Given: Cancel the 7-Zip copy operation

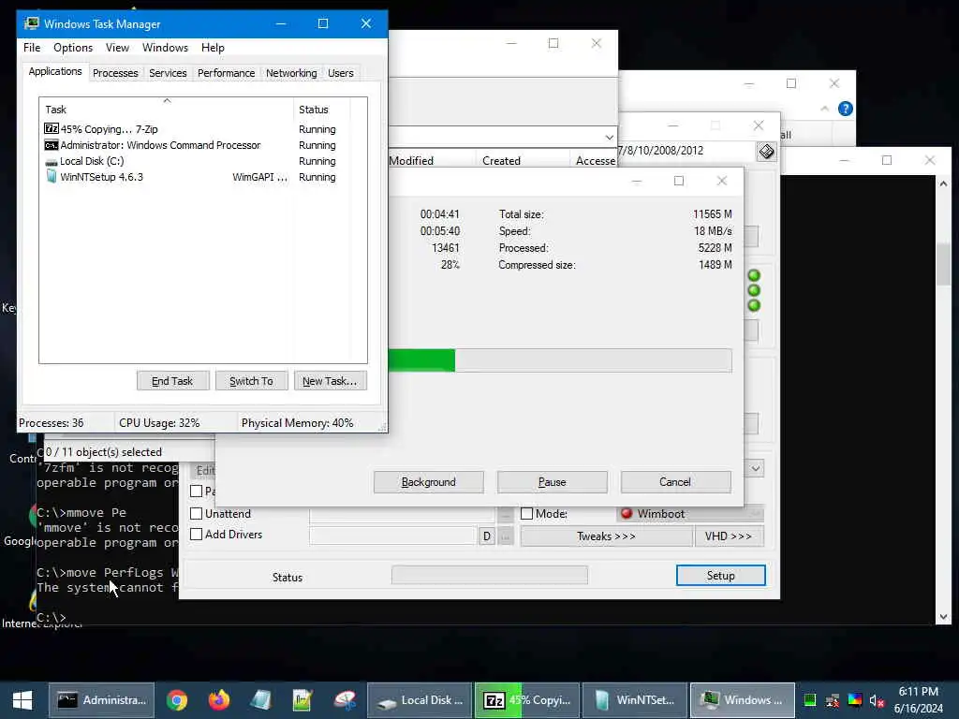Looking at the screenshot, I should tap(675, 482).
